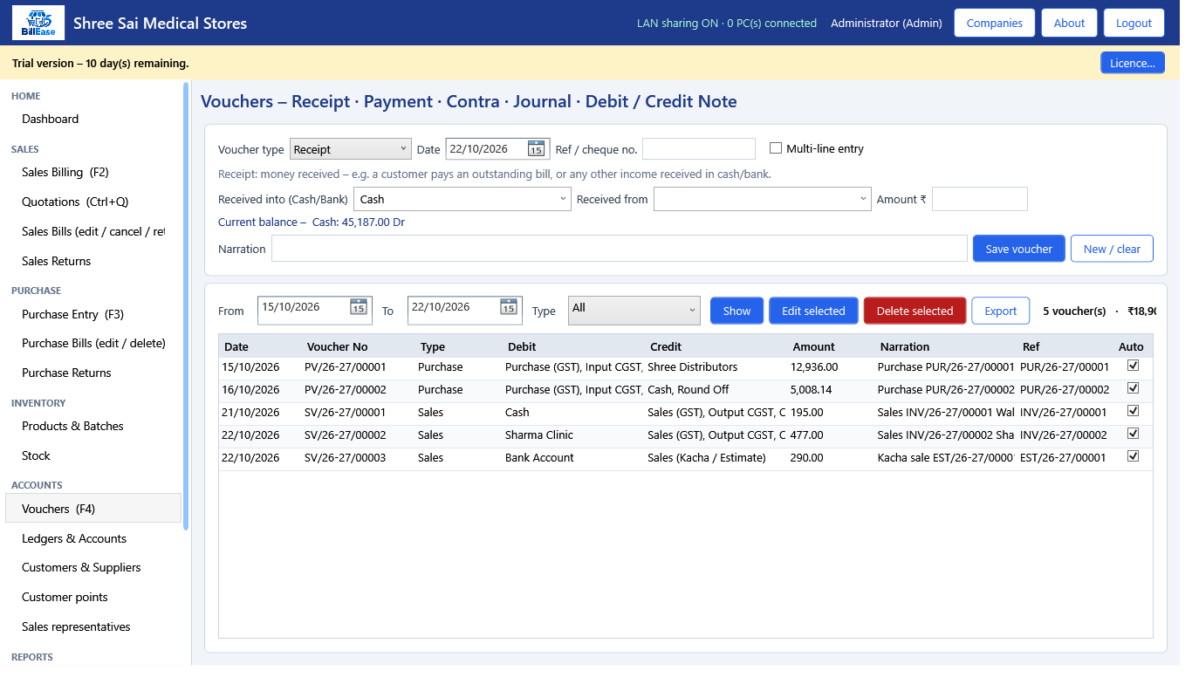Toggle Auto checkbox for PV/26-27/00002
The image size is (1192, 698).
point(1134,389)
